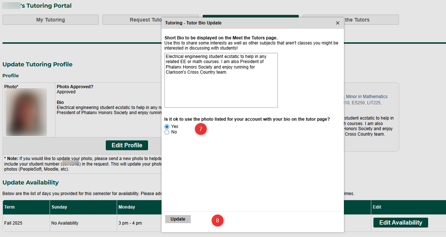
Task: Follow the Minor in Mathematics link
Action: point(367,97)
